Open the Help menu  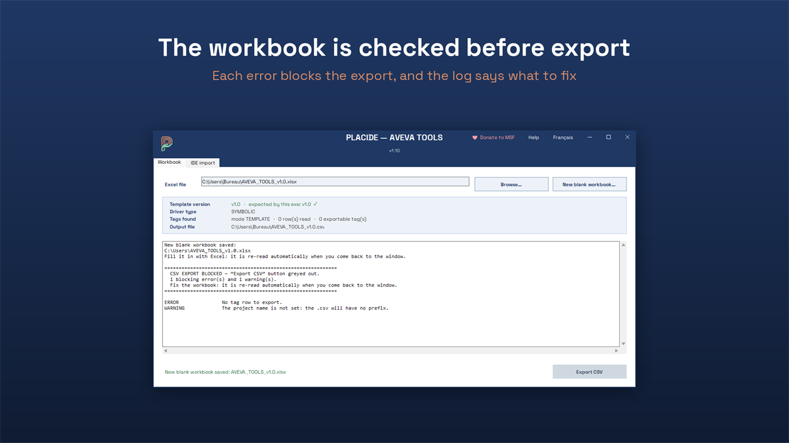click(534, 137)
